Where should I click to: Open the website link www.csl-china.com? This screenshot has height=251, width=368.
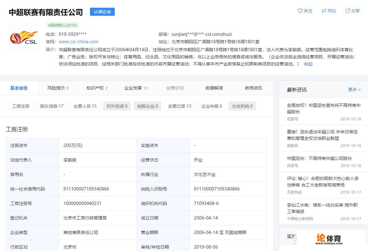tap(78, 41)
